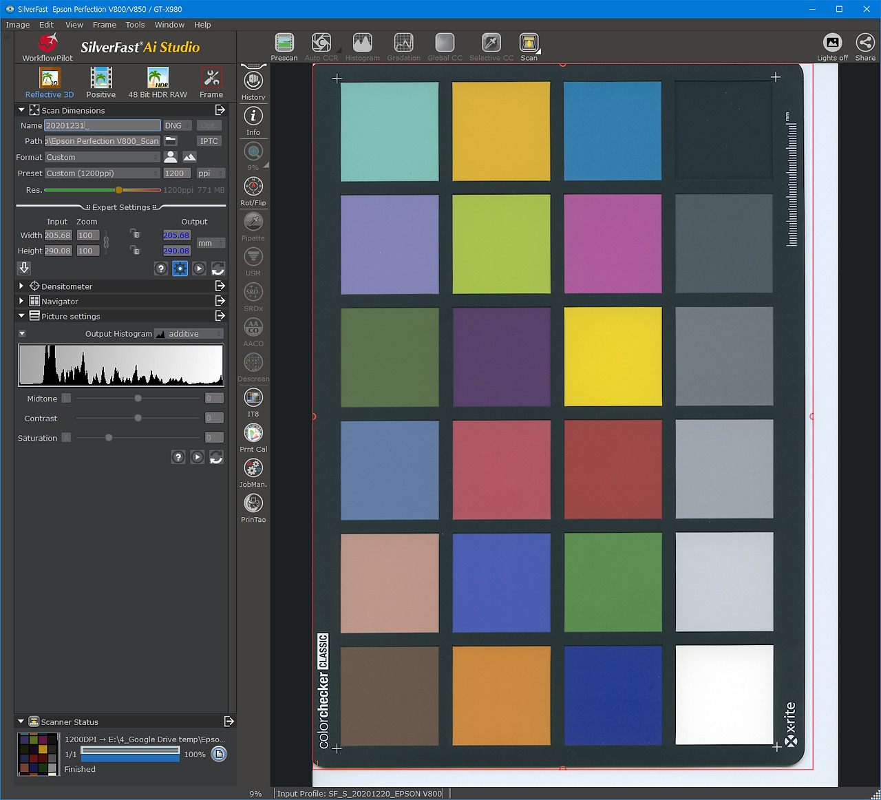Toggle expert mode gear in Scan Dimensions
The width and height of the screenshot is (881, 800).
180,269
